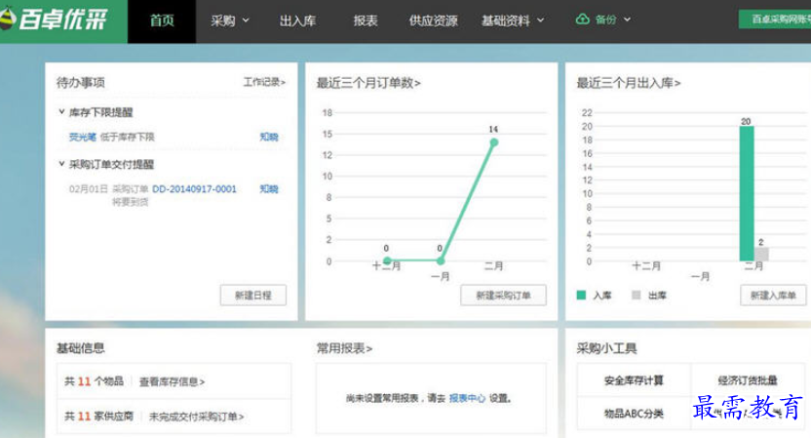Click the 新建采购订单 button
The width and height of the screenshot is (811, 438).
pos(503,295)
